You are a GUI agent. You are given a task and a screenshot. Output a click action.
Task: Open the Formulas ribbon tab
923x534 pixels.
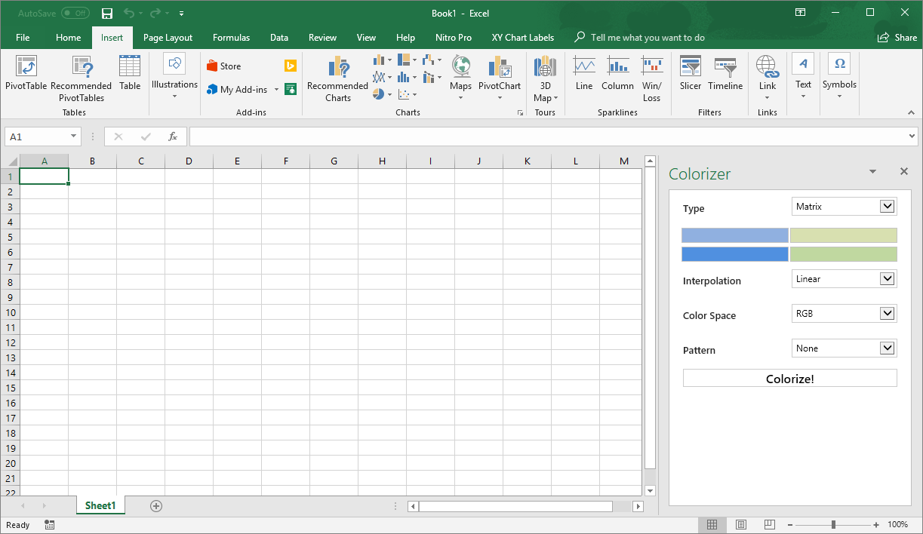231,38
